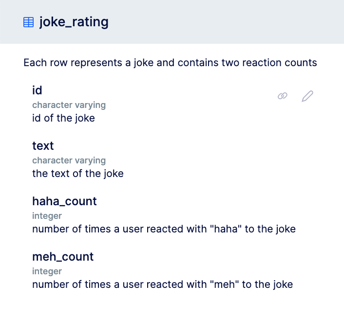Click the table description about reaction counts
This screenshot has height=319, width=344.
170,63
